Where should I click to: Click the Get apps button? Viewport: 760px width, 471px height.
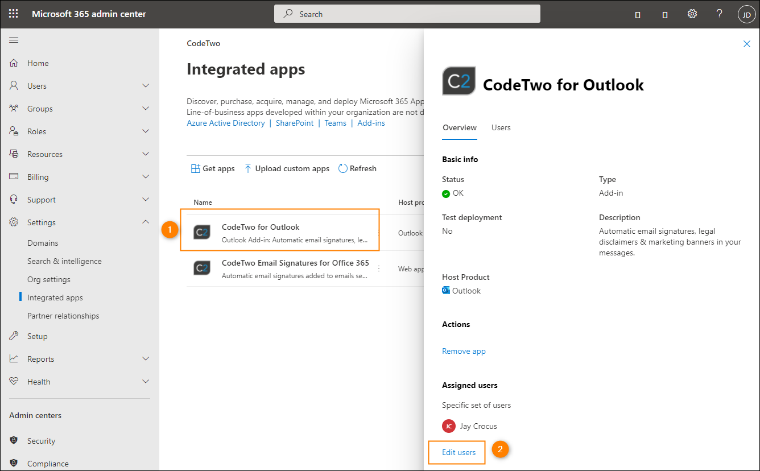click(213, 168)
